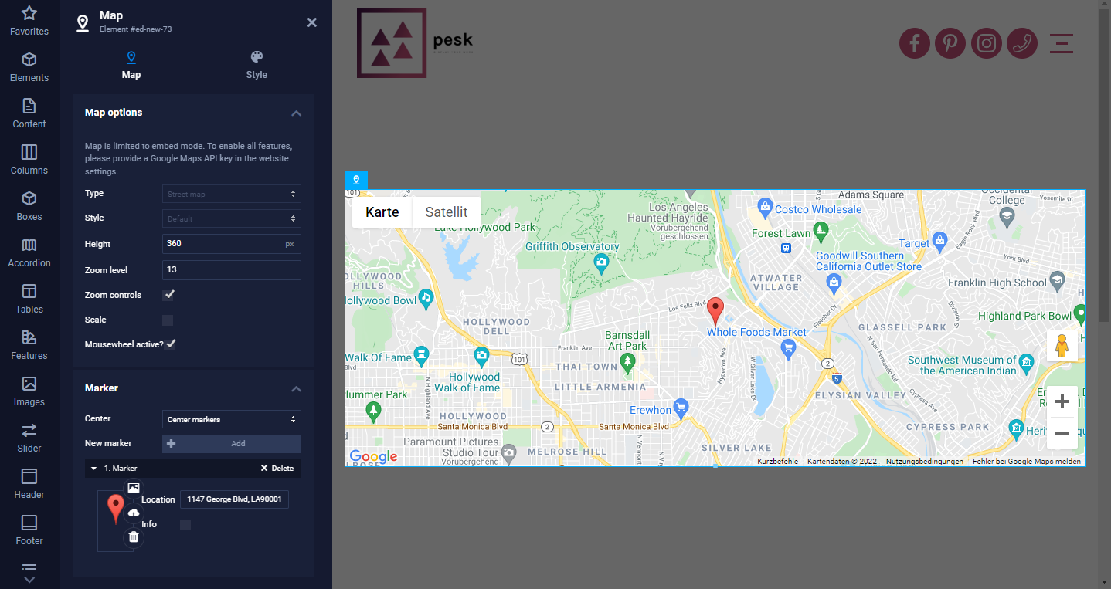
Task: Switch to the Style tab
Action: (x=257, y=65)
